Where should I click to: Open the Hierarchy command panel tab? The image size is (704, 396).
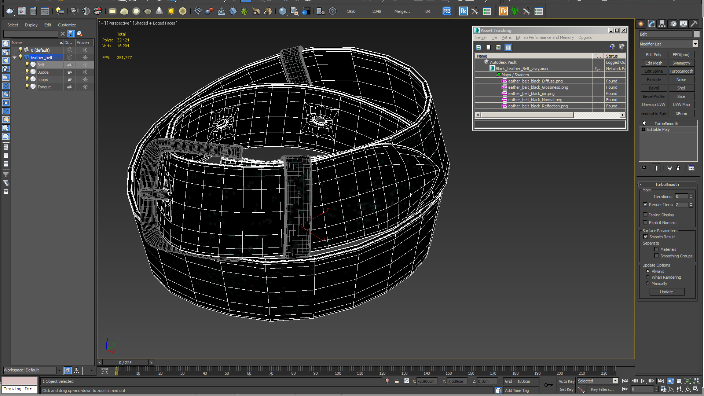click(662, 24)
